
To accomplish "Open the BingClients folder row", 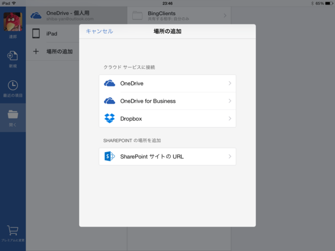I will (179, 16).
